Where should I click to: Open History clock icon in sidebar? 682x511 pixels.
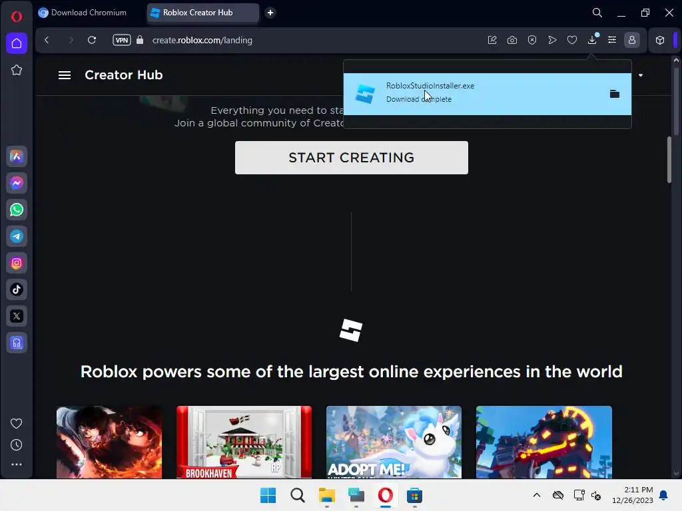(17, 445)
